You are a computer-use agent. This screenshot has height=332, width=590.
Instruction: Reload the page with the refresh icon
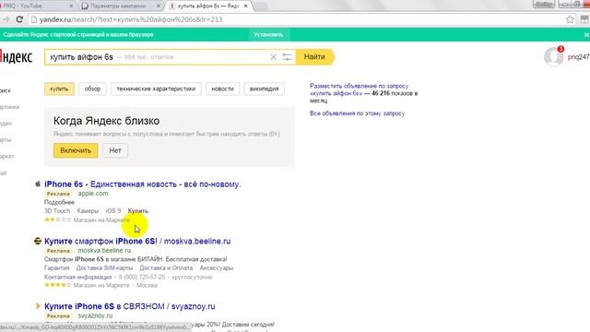tap(19, 19)
